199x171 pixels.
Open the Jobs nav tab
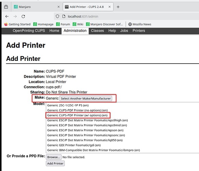point(124,31)
